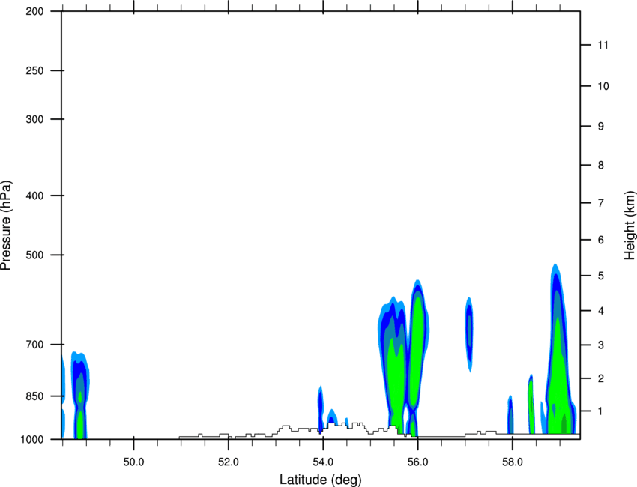Click the 9 km height label

pos(601,127)
